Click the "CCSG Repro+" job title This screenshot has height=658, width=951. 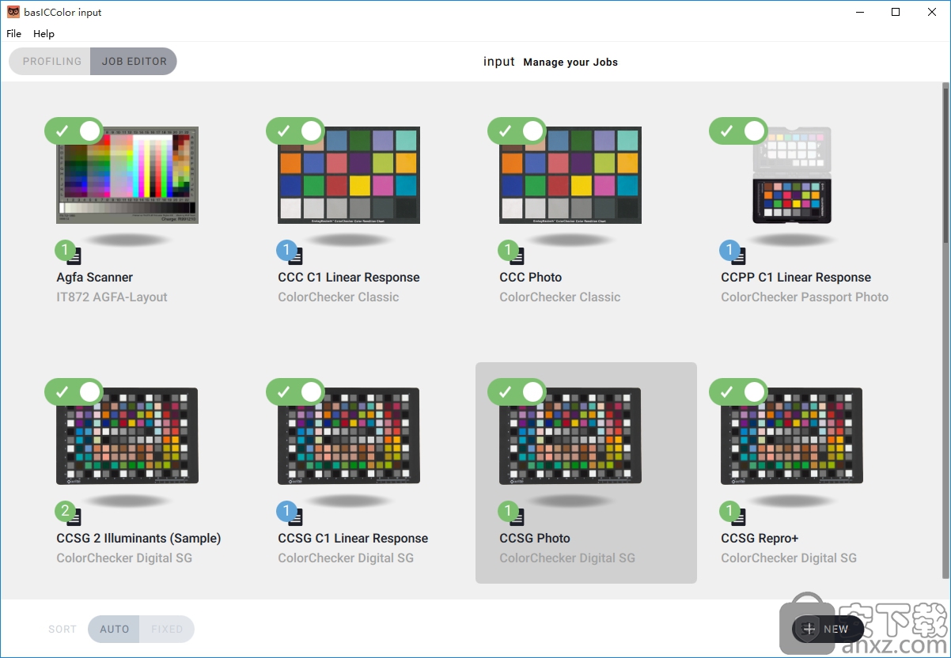[x=760, y=539]
